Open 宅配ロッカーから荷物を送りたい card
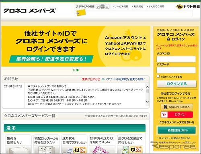 (x=46, y=144)
